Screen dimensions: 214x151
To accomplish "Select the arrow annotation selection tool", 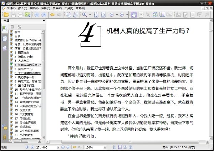I will (x=148, y=15).
